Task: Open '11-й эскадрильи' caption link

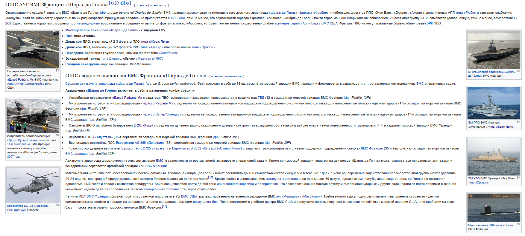Action: [19, 144]
